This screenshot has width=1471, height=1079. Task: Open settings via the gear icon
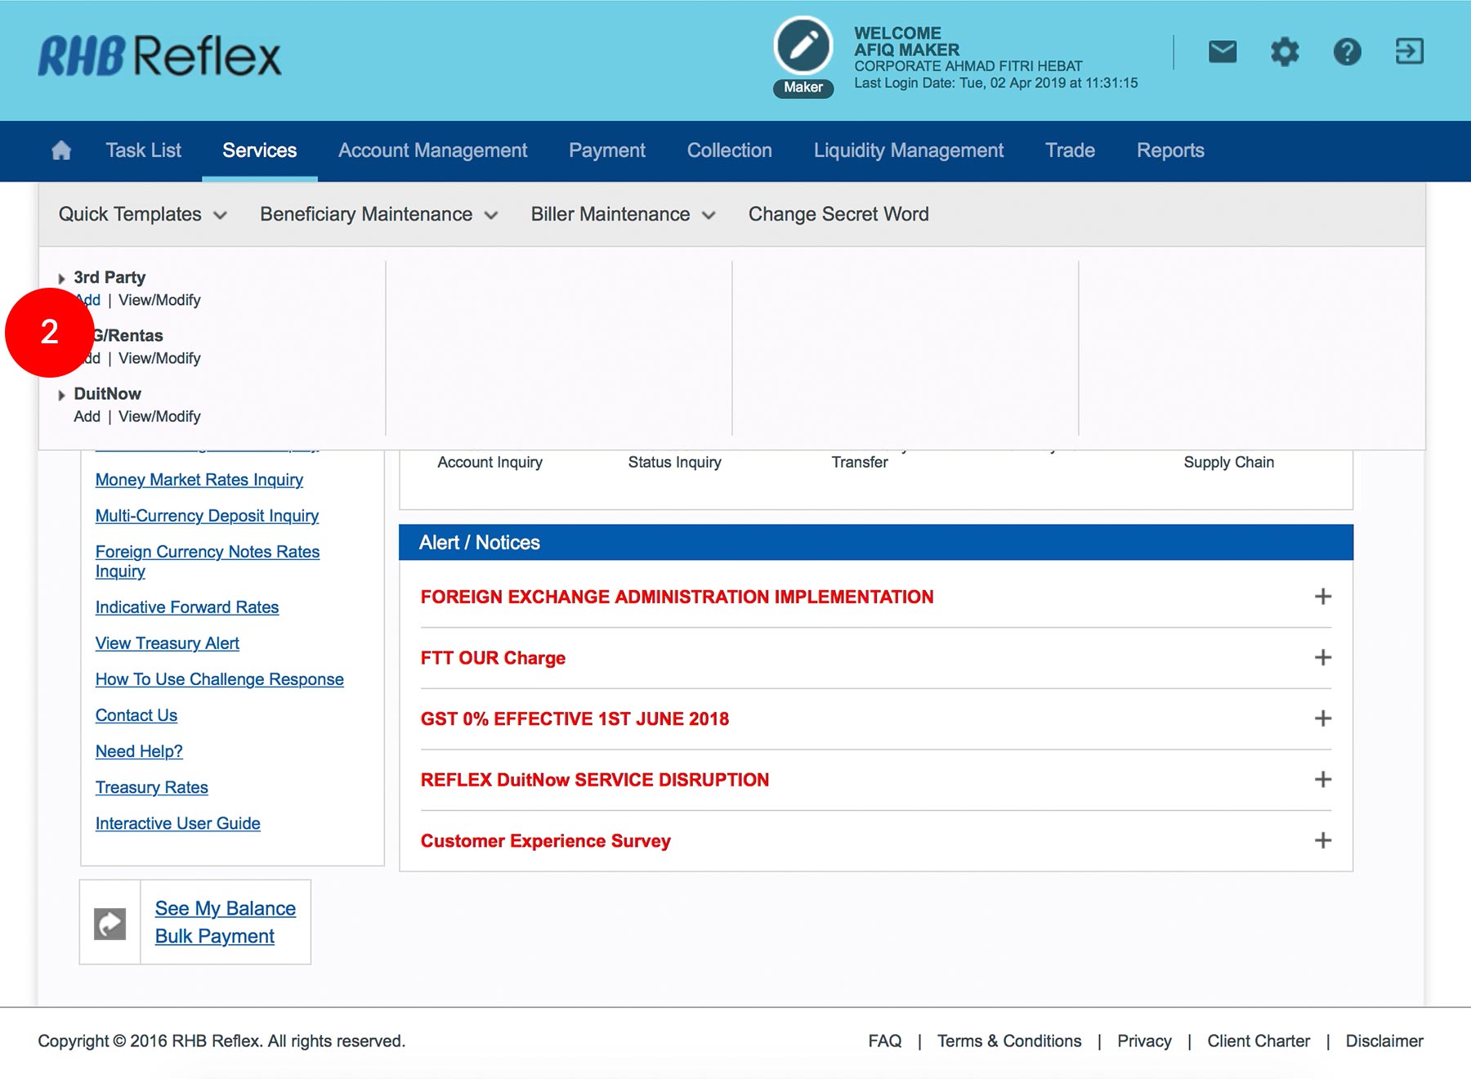[x=1285, y=52]
